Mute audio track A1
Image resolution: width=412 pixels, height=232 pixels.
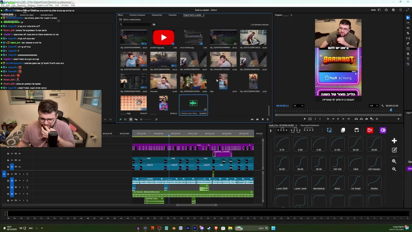point(20,174)
